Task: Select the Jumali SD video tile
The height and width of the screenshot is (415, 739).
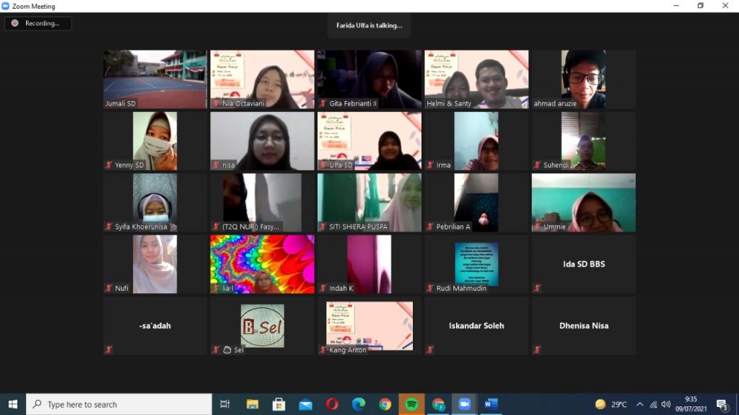Action: pos(154,79)
